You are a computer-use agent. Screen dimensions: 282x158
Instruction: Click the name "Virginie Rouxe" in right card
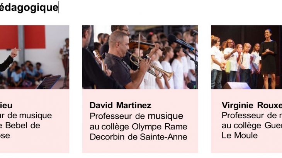[x=251, y=106]
